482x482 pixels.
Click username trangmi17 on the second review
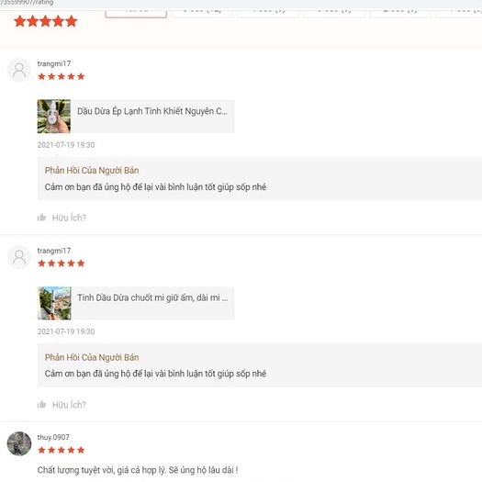54,251
